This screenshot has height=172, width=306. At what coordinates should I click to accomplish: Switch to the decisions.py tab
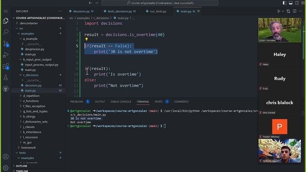click(x=81, y=11)
